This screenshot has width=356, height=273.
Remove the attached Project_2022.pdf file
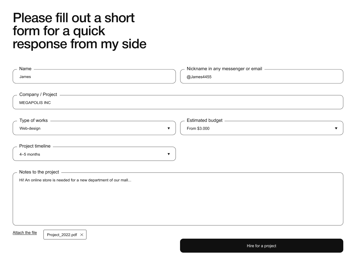coord(82,235)
